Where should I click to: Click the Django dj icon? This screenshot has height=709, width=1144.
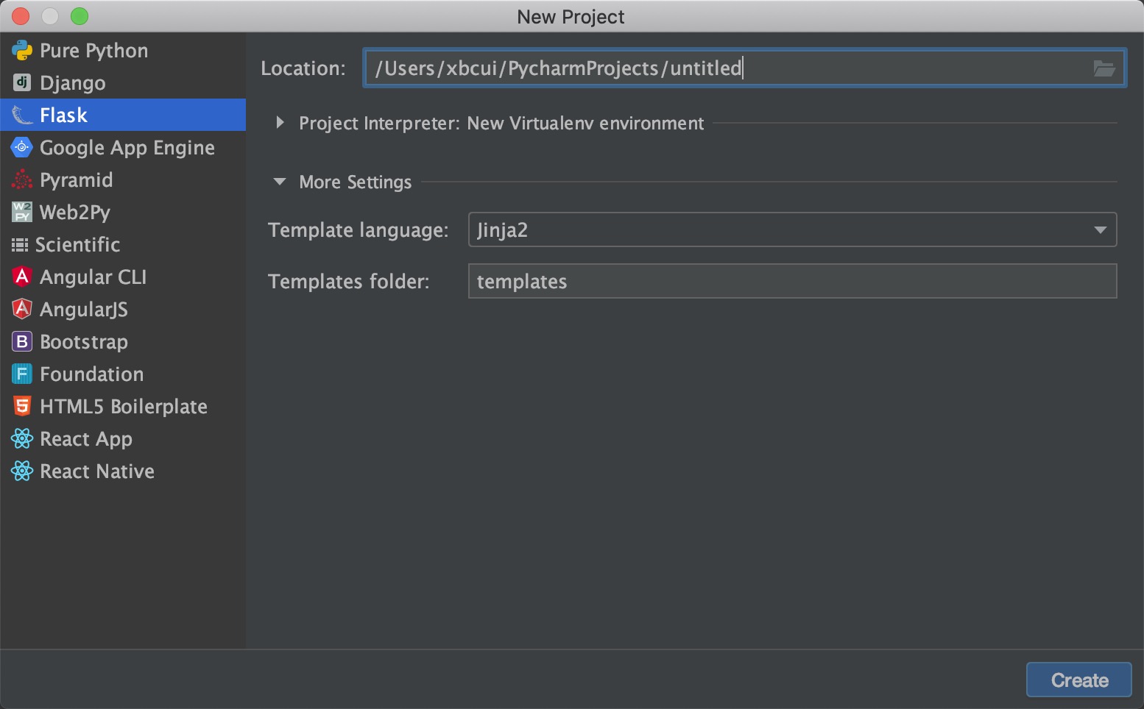(x=22, y=83)
